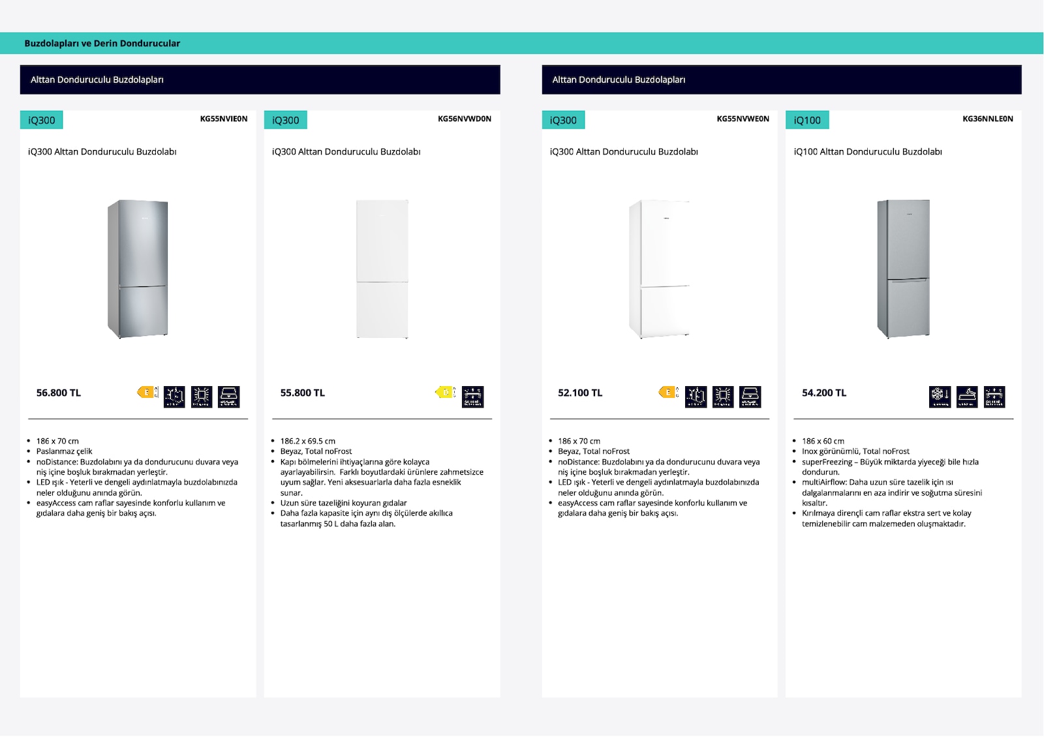Click the easyAccess shelf icon under the 52.100 TL fridge
1044x737 pixels.
point(750,397)
